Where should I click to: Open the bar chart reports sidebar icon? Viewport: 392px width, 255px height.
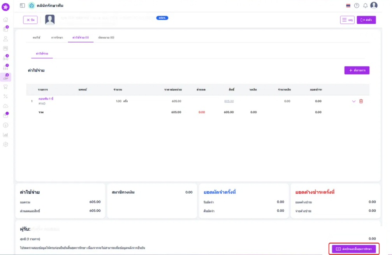point(5,135)
